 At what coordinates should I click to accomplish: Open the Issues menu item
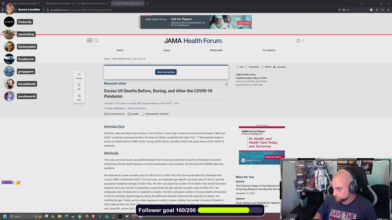(167, 50)
